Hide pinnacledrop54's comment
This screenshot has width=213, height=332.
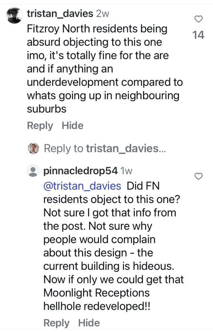[89, 323]
